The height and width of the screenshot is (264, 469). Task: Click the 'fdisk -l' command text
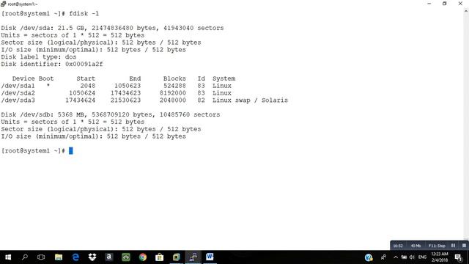84,13
